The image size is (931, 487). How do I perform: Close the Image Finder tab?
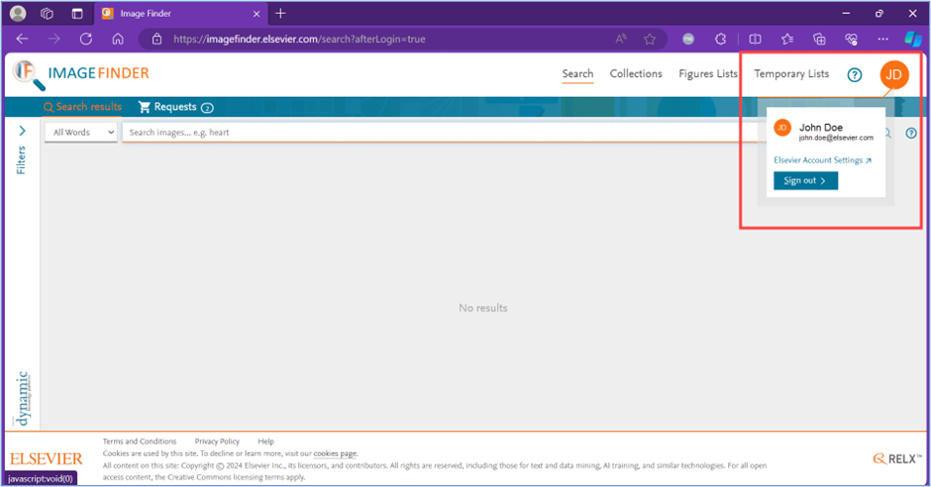(x=257, y=14)
